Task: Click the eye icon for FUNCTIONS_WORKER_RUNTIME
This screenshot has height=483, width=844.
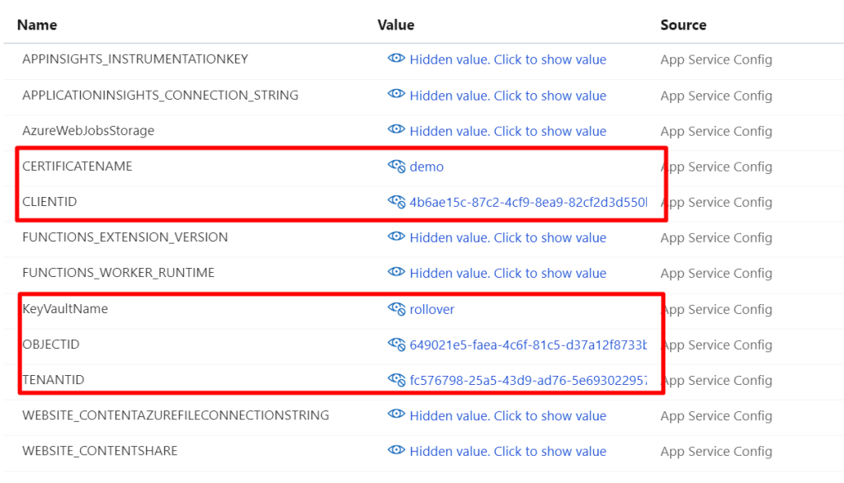Action: pyautogui.click(x=396, y=273)
